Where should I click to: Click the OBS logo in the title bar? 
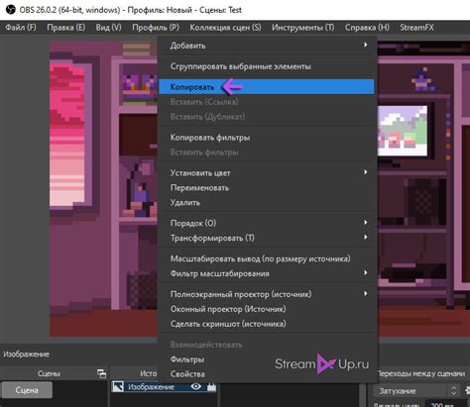11,10
